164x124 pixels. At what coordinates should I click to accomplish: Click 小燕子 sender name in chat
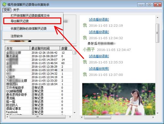coord(89,50)
